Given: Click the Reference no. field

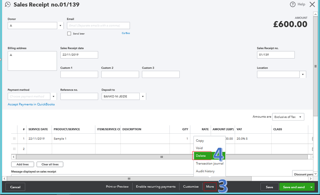Looking at the screenshot, I should (x=79, y=96).
